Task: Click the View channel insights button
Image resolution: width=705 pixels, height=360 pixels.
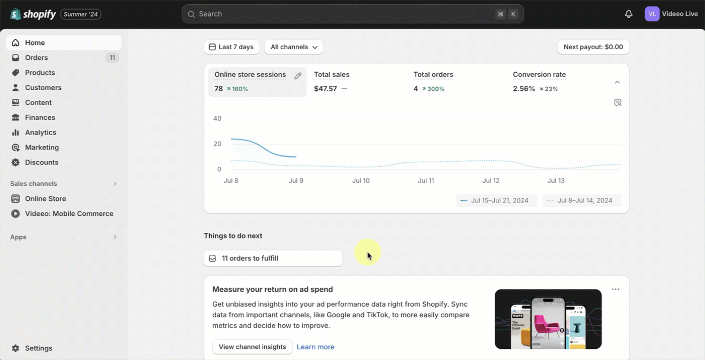Action: [x=252, y=347]
